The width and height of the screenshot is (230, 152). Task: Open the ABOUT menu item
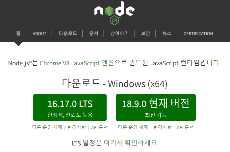coord(39,33)
